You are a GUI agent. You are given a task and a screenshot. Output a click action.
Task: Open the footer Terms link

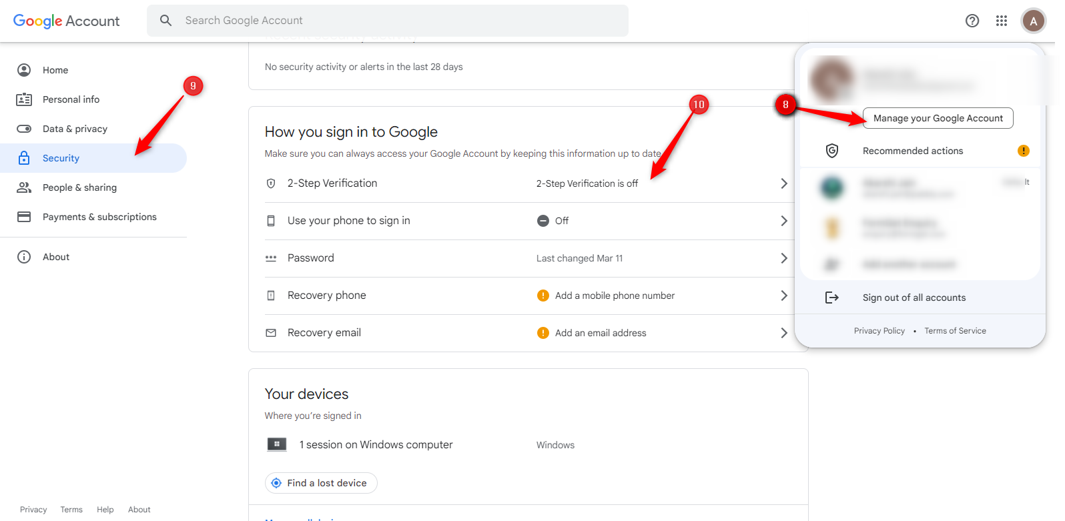point(71,510)
